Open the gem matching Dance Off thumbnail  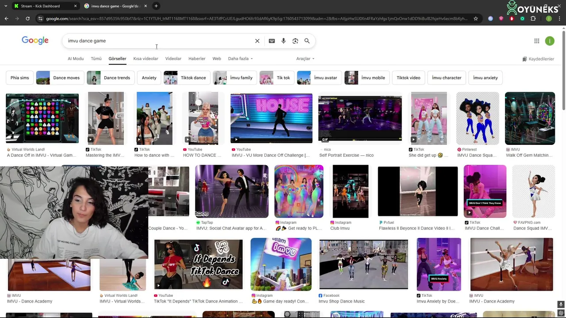tap(42, 118)
